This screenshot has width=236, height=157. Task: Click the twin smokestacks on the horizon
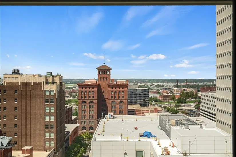tap(181, 84)
